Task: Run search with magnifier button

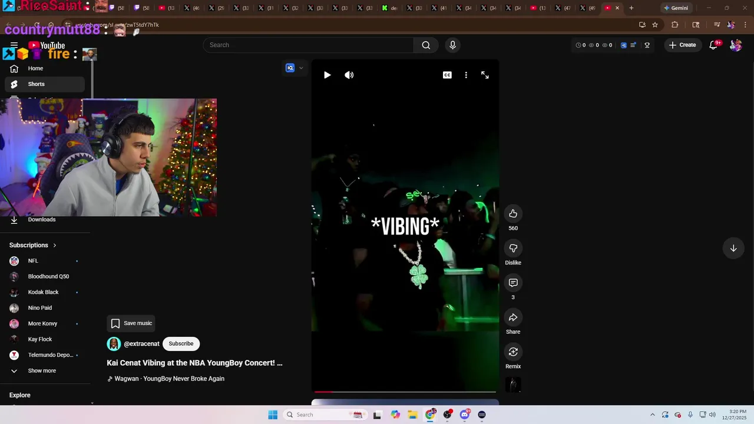Action: pos(426,45)
